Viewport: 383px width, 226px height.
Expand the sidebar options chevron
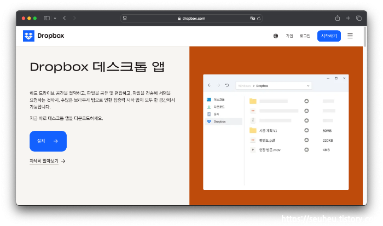coord(55,18)
